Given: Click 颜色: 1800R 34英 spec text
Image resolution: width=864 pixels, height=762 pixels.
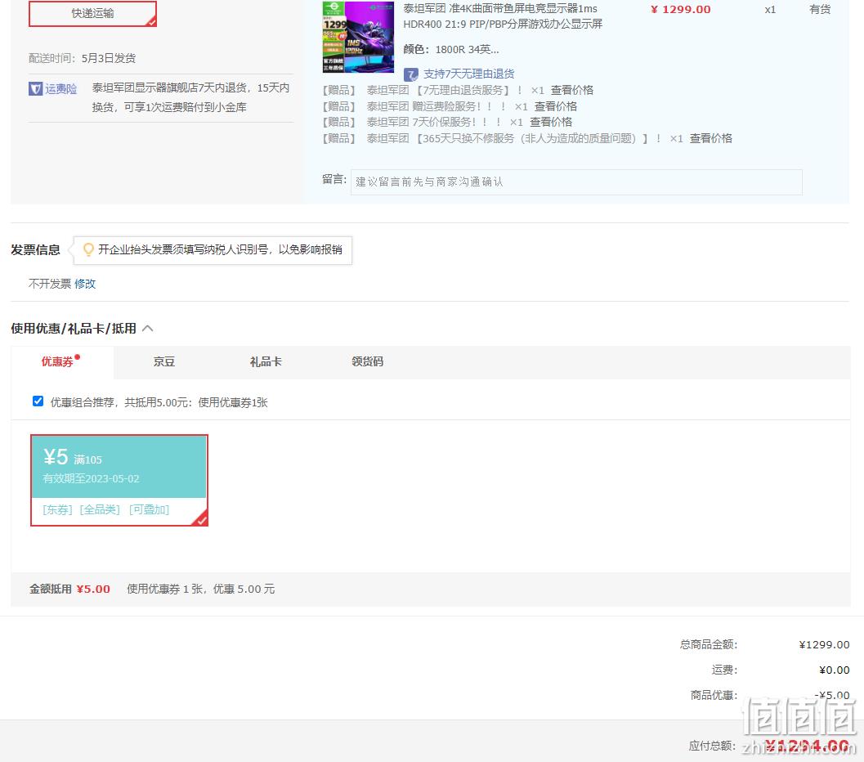Looking at the screenshot, I should (450, 50).
